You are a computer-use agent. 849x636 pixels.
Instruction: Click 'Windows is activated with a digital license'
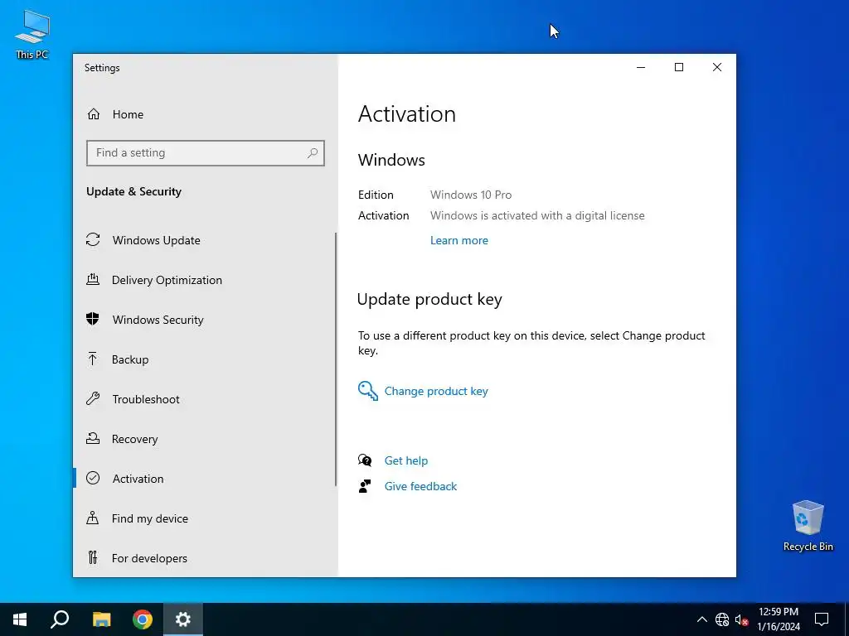(537, 215)
